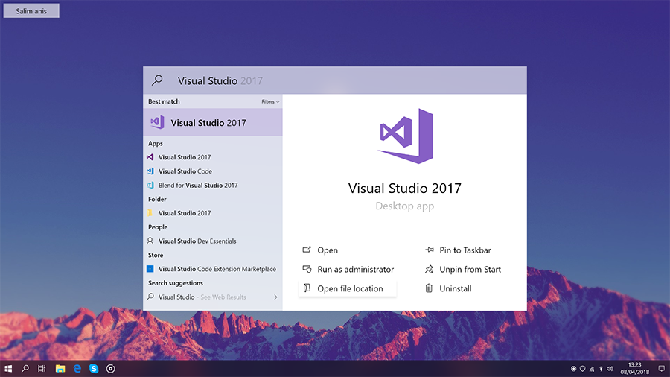Click the Bluetooth tray icon
The width and height of the screenshot is (670, 377).
pos(601,369)
